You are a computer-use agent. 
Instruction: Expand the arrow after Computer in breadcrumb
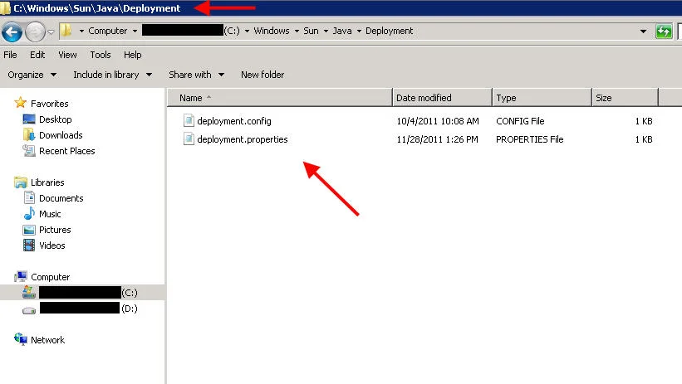(135, 31)
